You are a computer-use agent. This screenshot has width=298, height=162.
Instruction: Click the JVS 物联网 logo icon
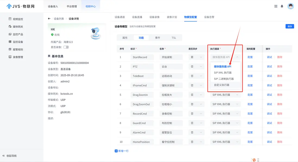(x=9, y=6)
